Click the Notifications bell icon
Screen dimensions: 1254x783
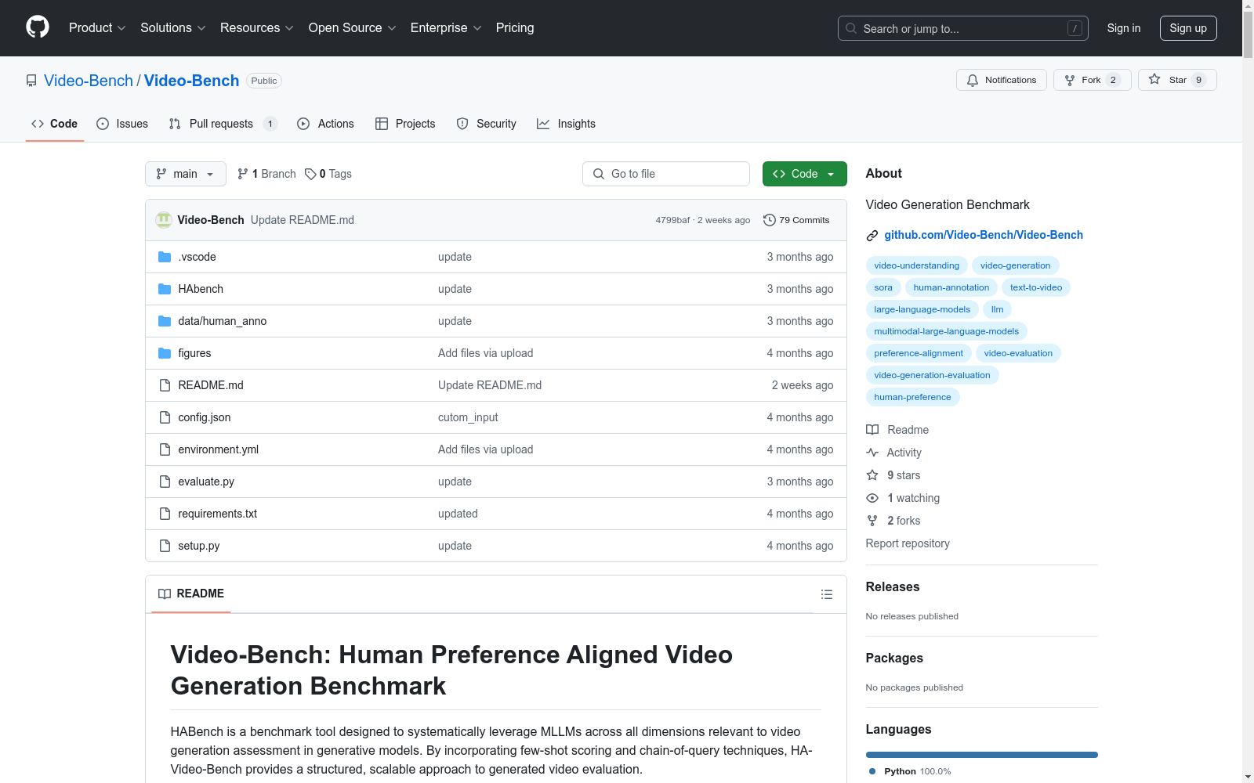click(973, 80)
